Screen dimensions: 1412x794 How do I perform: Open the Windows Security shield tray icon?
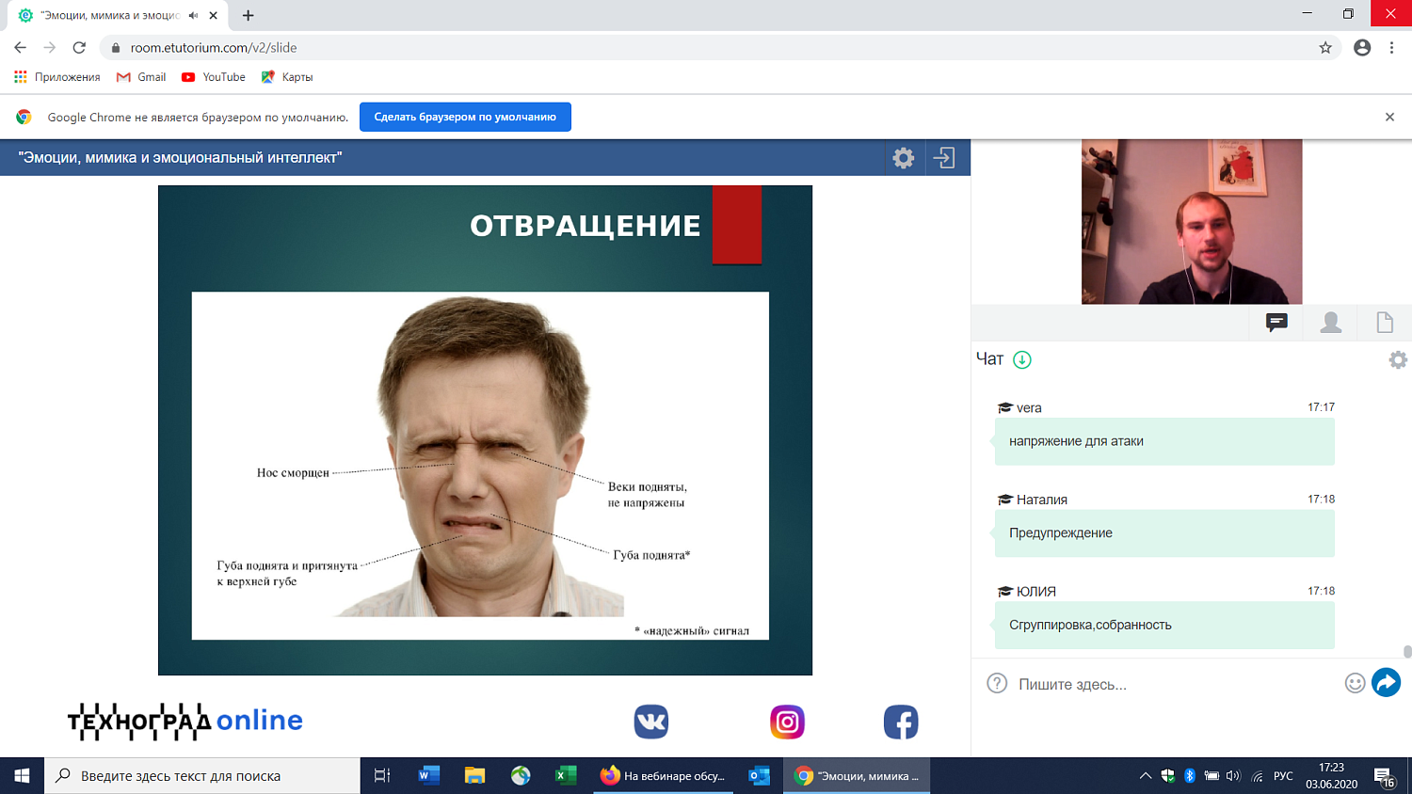click(1168, 776)
